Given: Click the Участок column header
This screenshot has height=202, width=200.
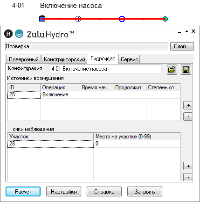Looking at the screenshot, I should click(x=50, y=137).
